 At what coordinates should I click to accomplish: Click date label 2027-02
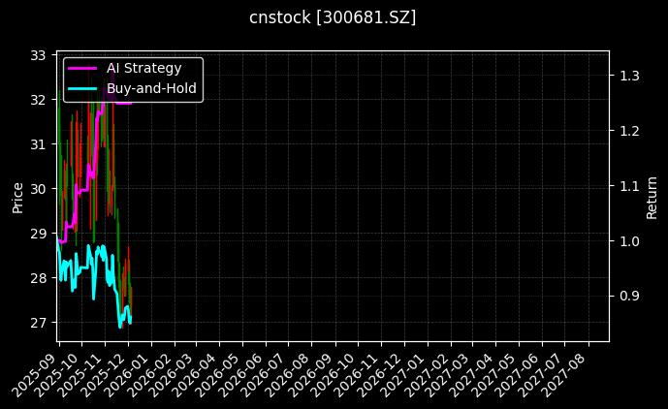(426, 374)
